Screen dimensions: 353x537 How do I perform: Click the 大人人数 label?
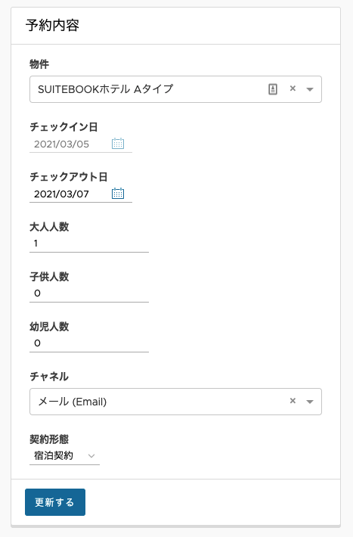coord(49,227)
